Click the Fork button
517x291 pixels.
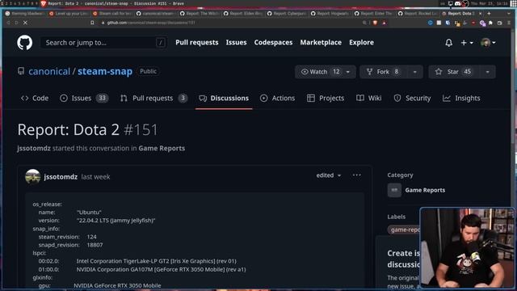384,72
